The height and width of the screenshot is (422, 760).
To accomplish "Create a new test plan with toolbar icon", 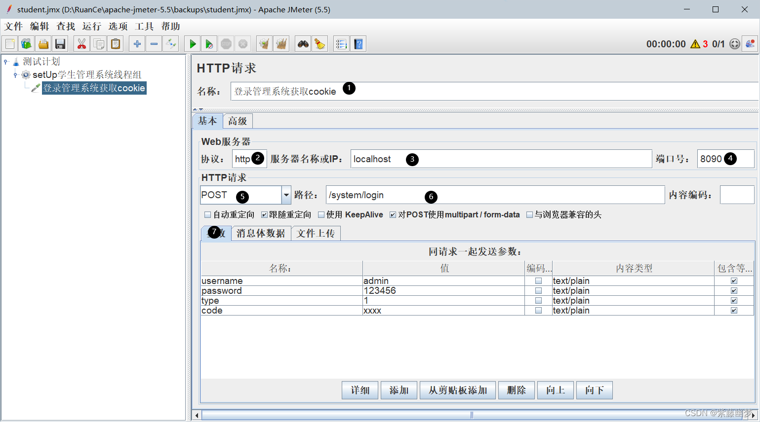I will [x=10, y=44].
